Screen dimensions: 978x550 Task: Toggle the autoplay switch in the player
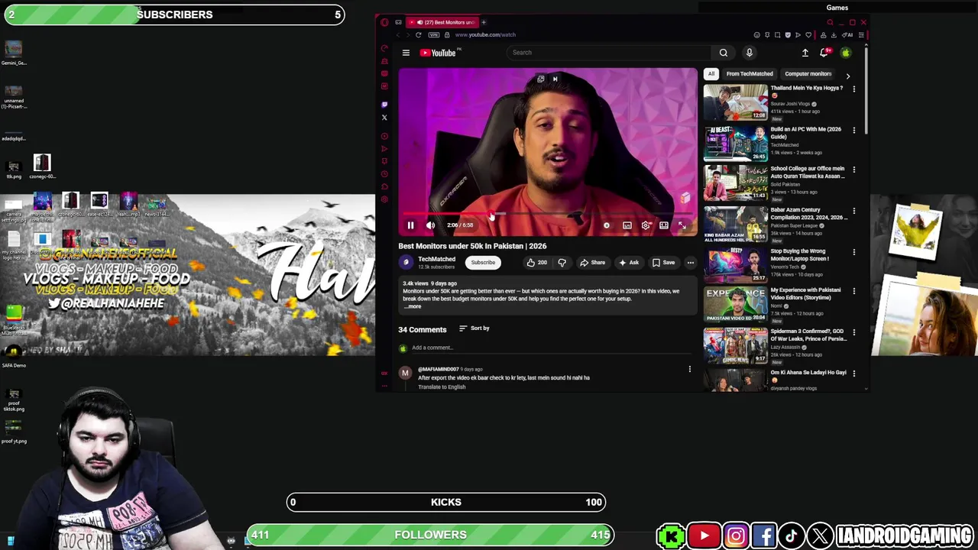click(x=607, y=225)
